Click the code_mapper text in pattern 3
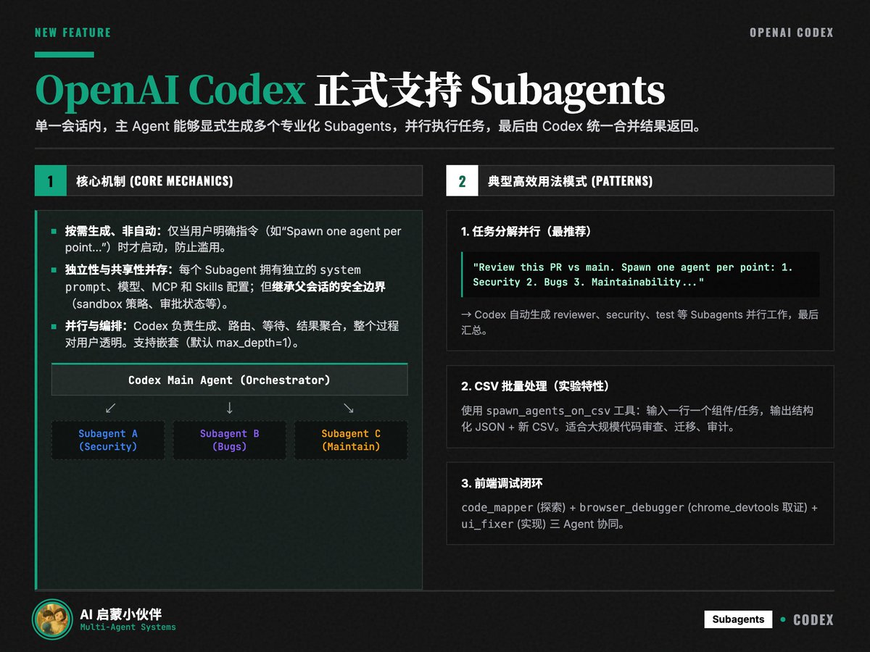The height and width of the screenshot is (652, 870). click(x=497, y=508)
